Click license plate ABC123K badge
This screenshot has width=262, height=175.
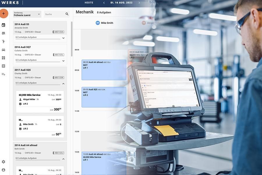[x=59, y=78]
